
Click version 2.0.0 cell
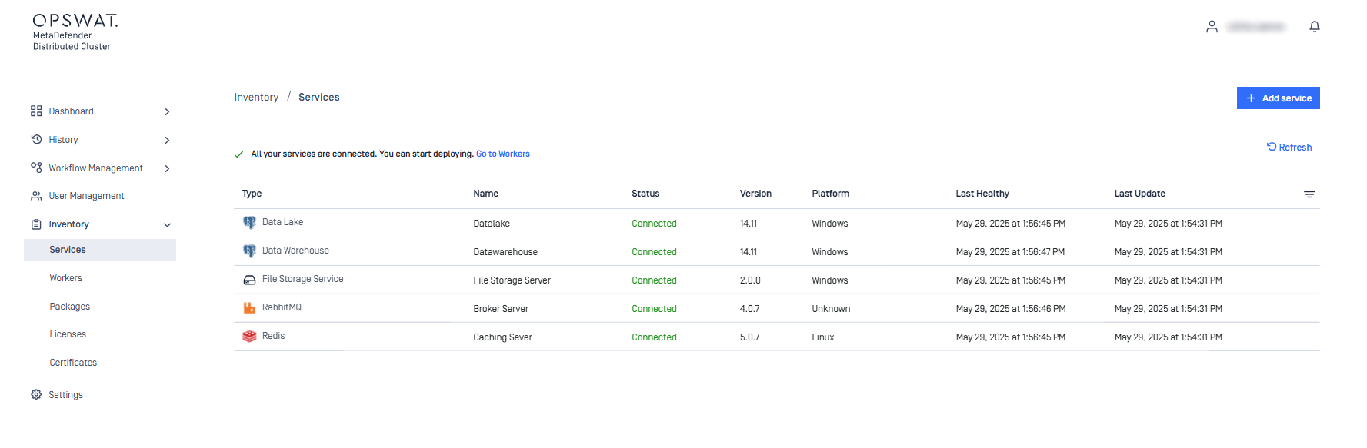(750, 280)
